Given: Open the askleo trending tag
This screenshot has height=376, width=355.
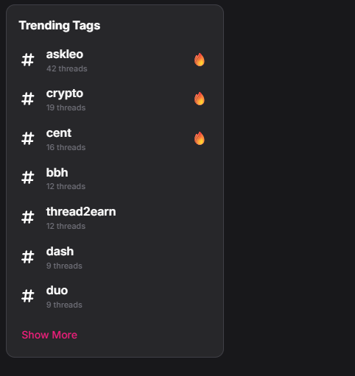Looking at the screenshot, I should [x=65, y=54].
